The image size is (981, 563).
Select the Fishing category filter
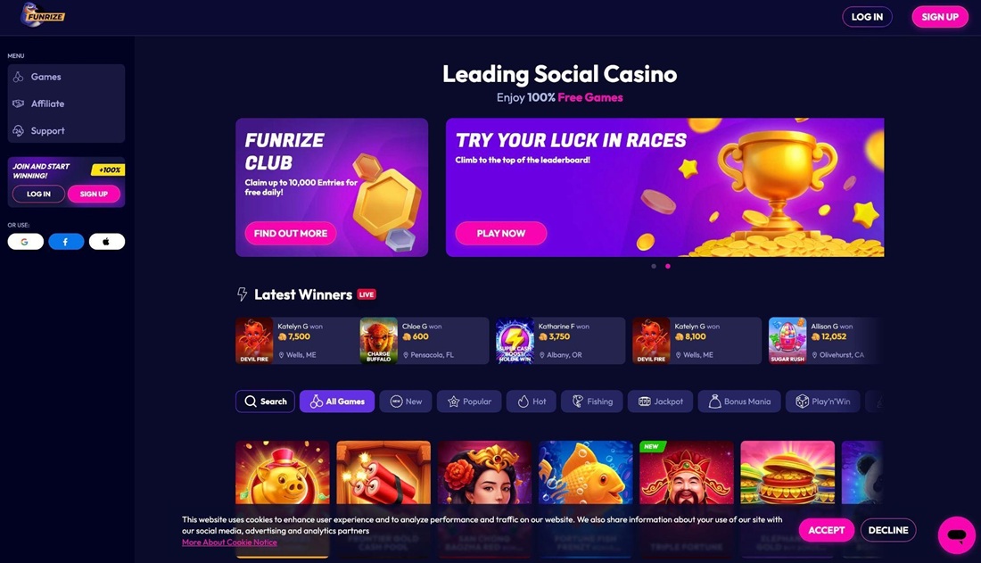592,402
